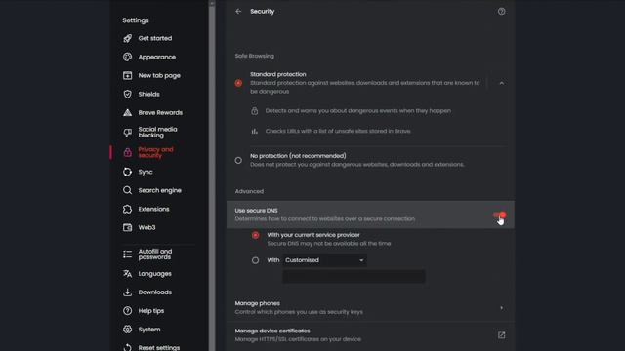Open Appearance settings section

[x=156, y=57]
